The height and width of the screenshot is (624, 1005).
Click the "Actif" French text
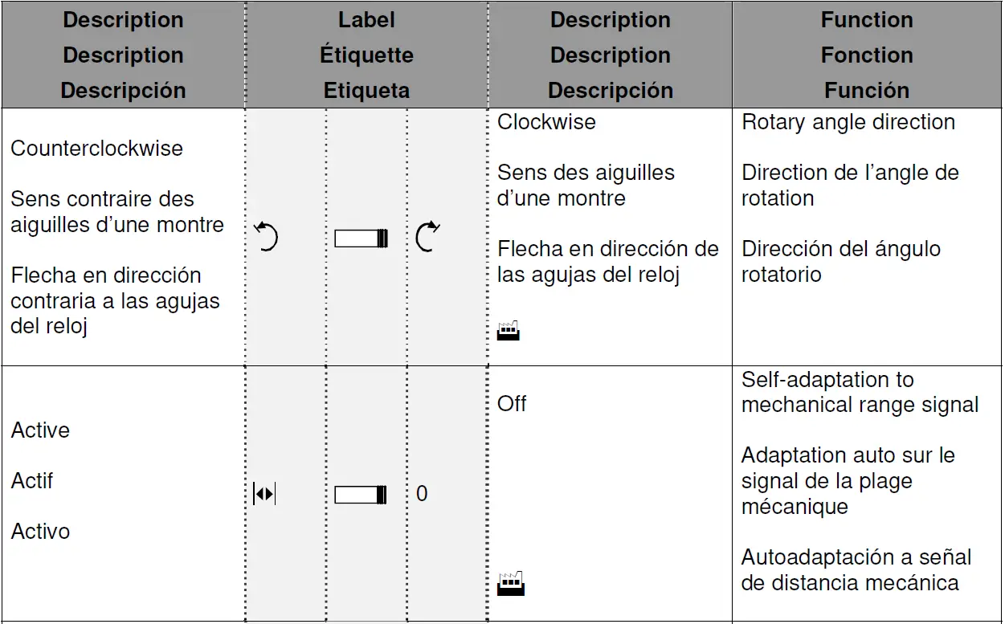(x=32, y=481)
